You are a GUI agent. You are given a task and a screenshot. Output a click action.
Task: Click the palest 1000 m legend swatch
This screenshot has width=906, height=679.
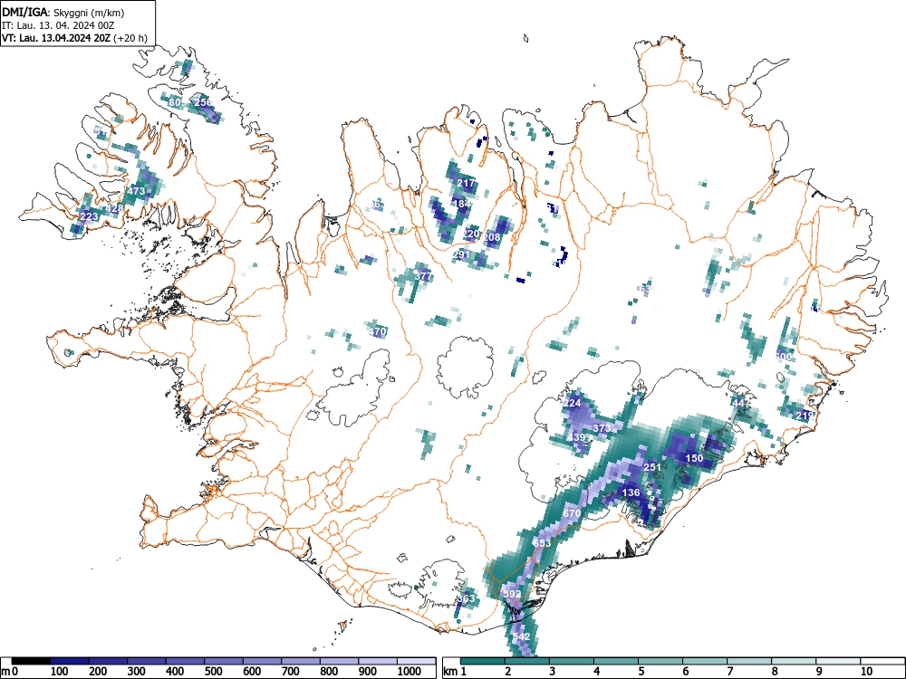coord(417,661)
